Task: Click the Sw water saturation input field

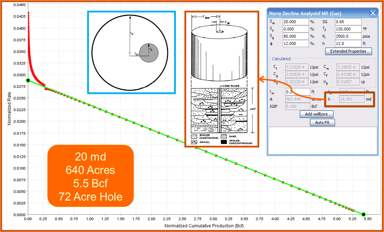Action: click(297, 22)
